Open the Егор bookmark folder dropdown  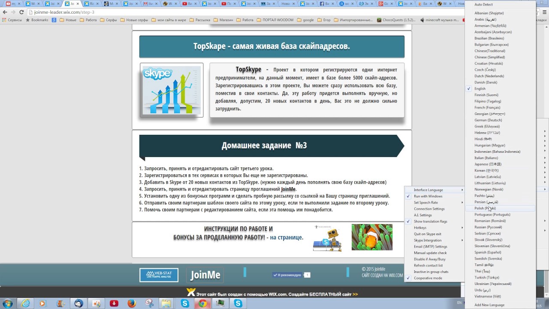(x=323, y=20)
